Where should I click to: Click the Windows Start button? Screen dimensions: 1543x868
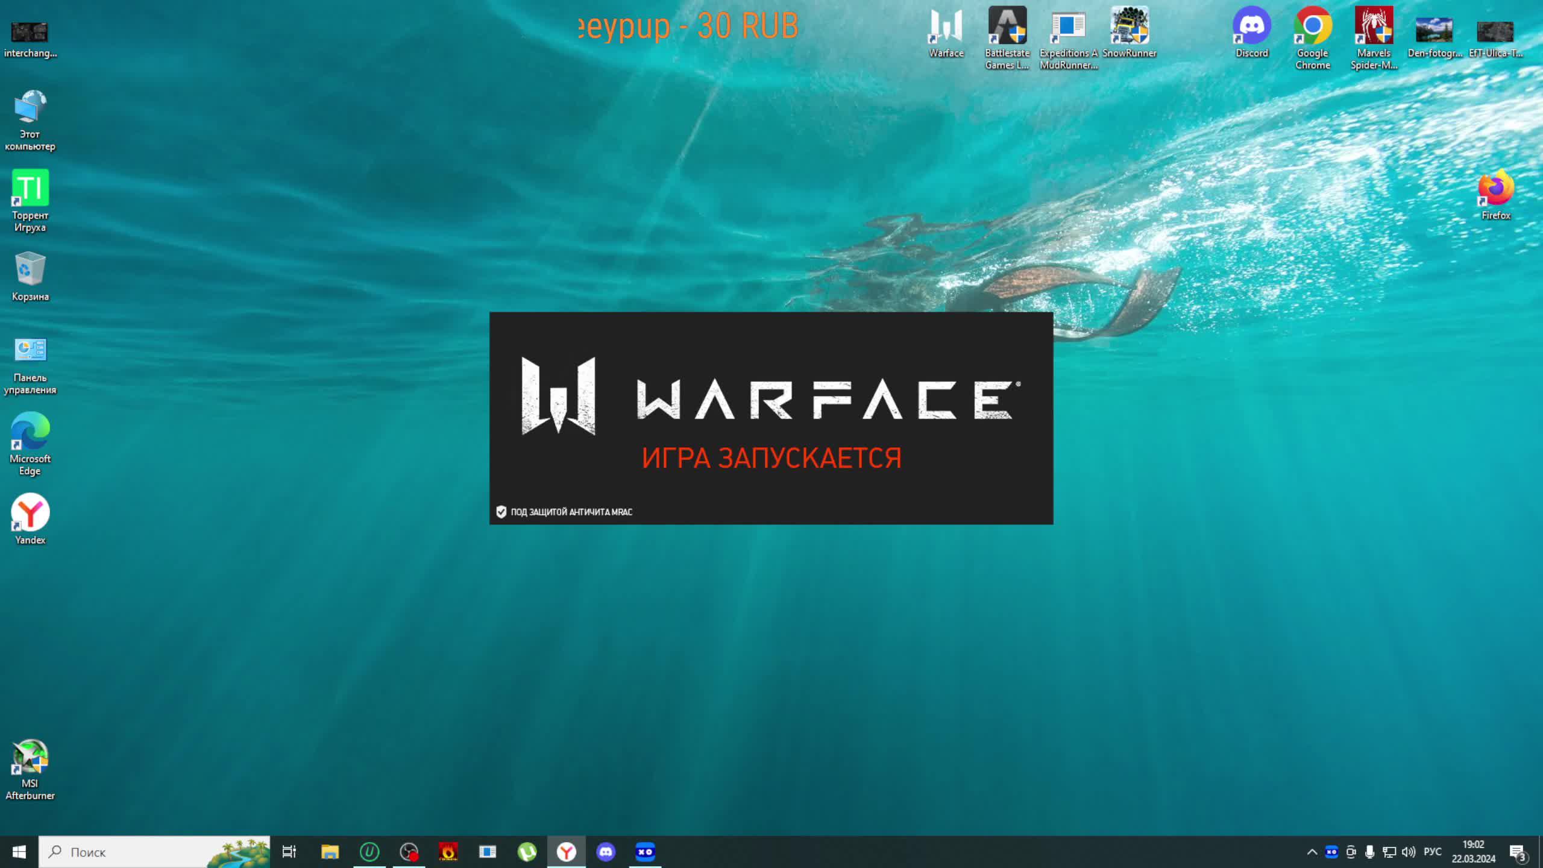[19, 852]
